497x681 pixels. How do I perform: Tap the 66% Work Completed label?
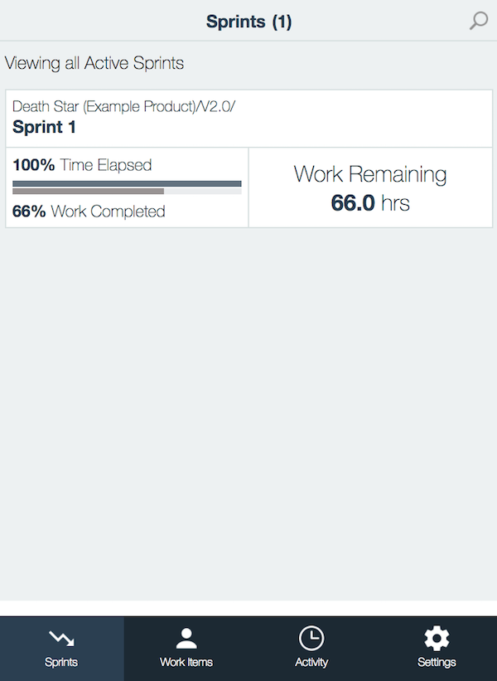[x=89, y=212]
